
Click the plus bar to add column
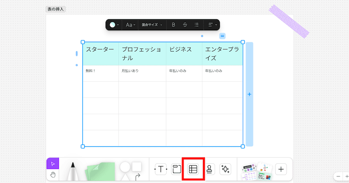(x=249, y=94)
